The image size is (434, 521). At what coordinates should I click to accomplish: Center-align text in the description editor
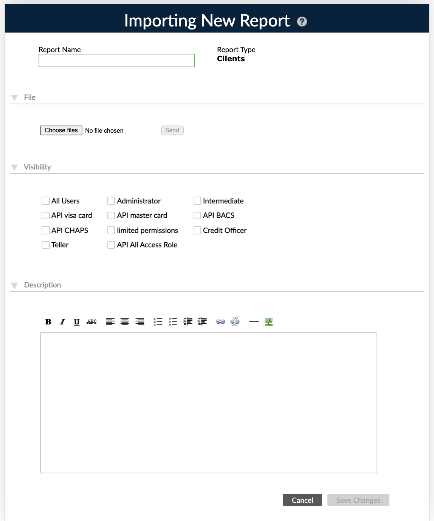[125, 321]
